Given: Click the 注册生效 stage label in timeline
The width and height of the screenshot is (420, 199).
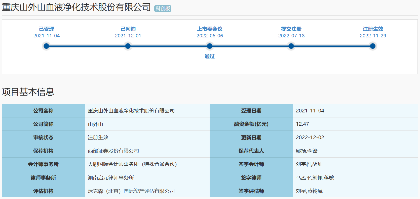Looking at the screenshot, I should tap(373, 29).
